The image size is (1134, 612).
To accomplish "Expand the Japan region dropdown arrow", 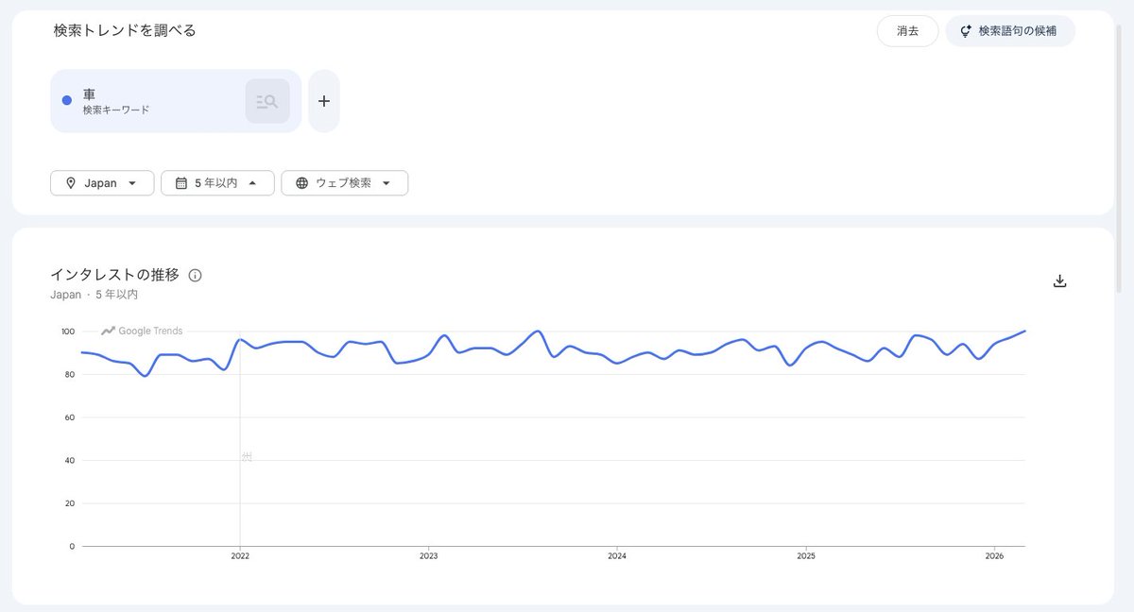I will click(x=132, y=183).
